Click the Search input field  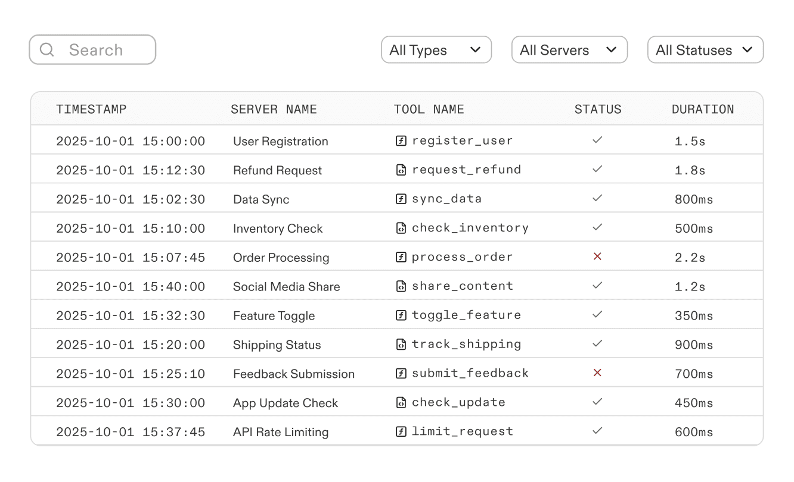[x=98, y=49]
